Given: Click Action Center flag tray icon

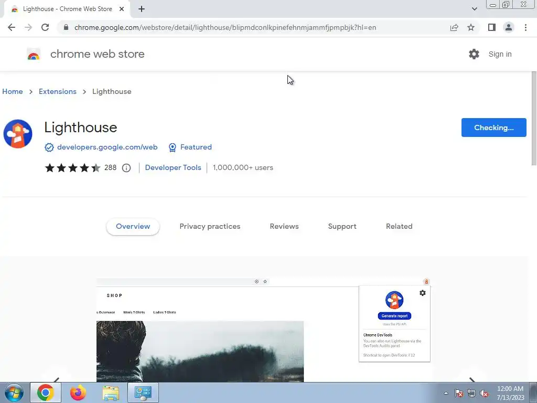Looking at the screenshot, I should pyautogui.click(x=459, y=393).
